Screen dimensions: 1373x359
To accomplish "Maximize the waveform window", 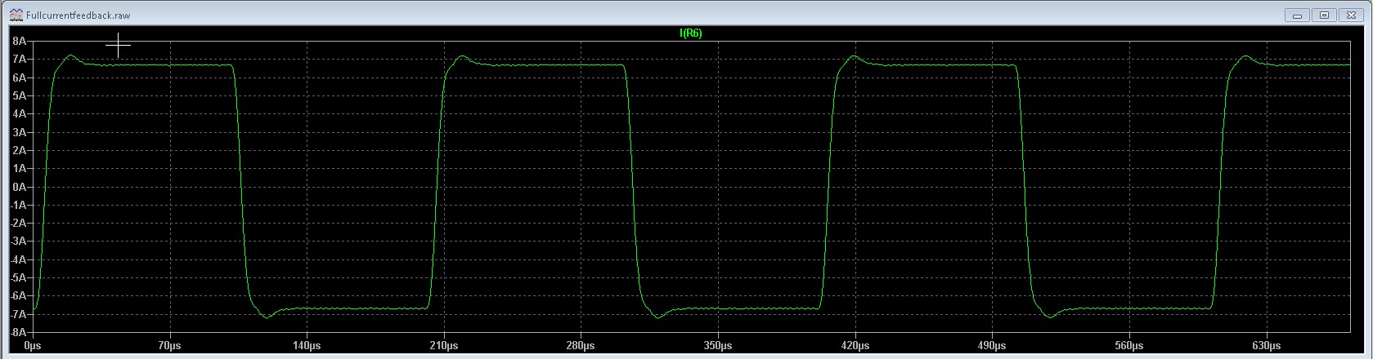I will (1325, 15).
